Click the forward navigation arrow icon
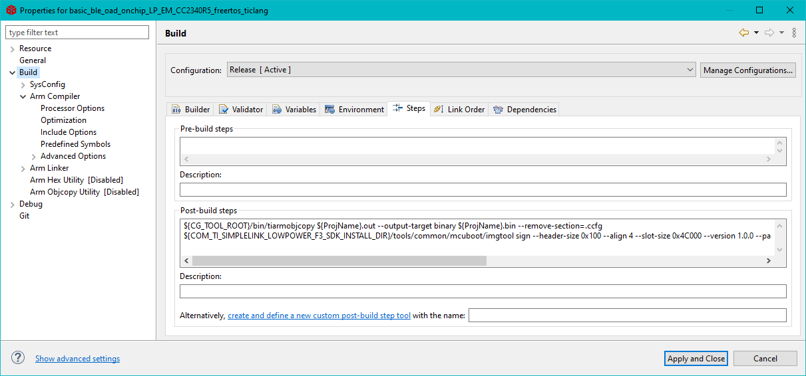 (769, 33)
